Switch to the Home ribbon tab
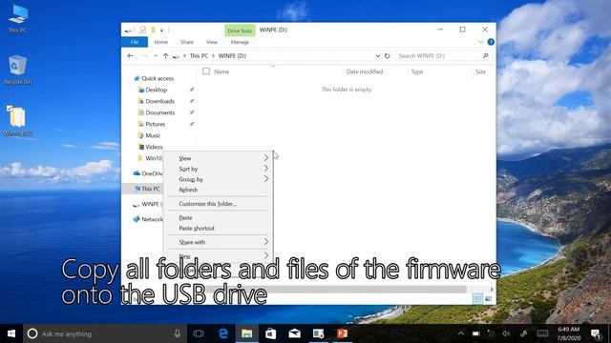Image resolution: width=611 pixels, height=343 pixels. click(x=161, y=42)
